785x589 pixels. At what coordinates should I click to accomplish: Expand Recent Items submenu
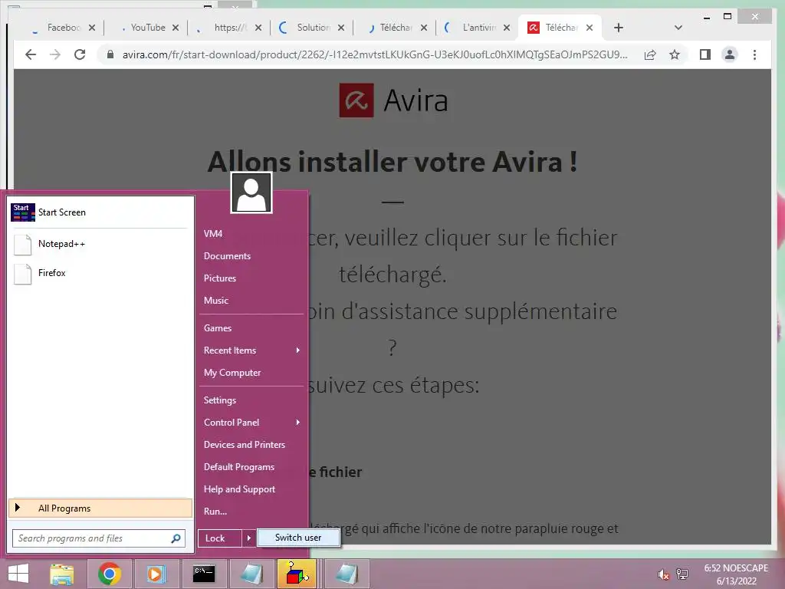[251, 350]
